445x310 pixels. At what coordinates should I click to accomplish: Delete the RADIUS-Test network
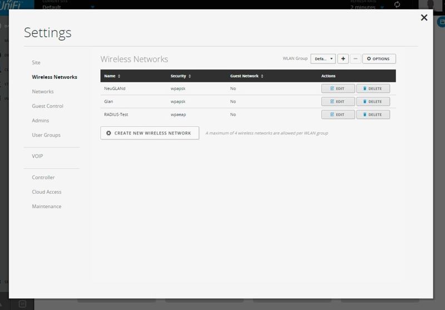coord(373,114)
